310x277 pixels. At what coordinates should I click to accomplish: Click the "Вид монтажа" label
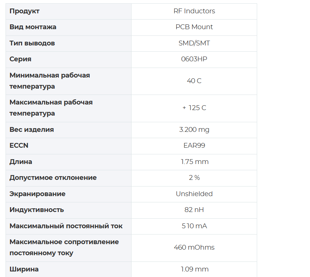[33, 27]
